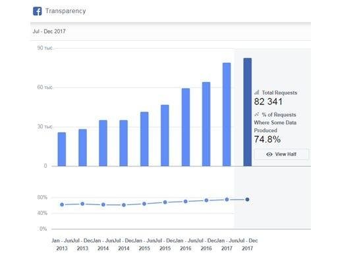Click the Jan - Jun 2014 percentage point

[103, 204]
